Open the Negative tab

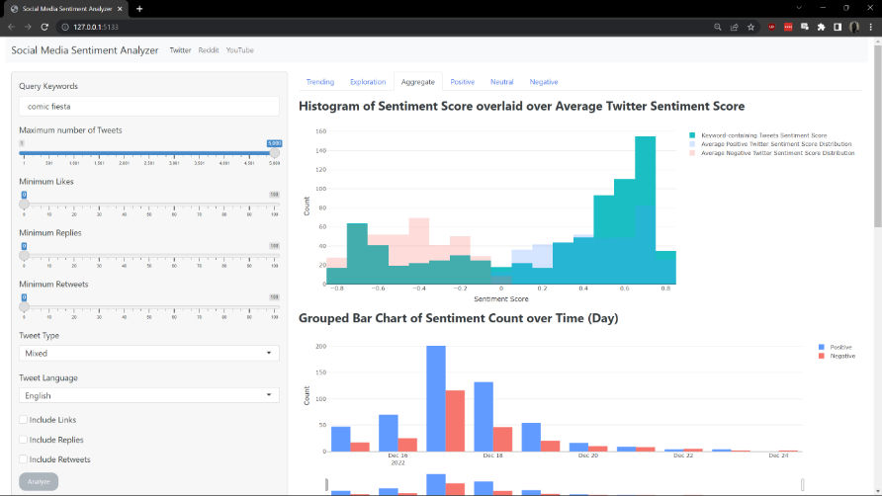point(543,82)
